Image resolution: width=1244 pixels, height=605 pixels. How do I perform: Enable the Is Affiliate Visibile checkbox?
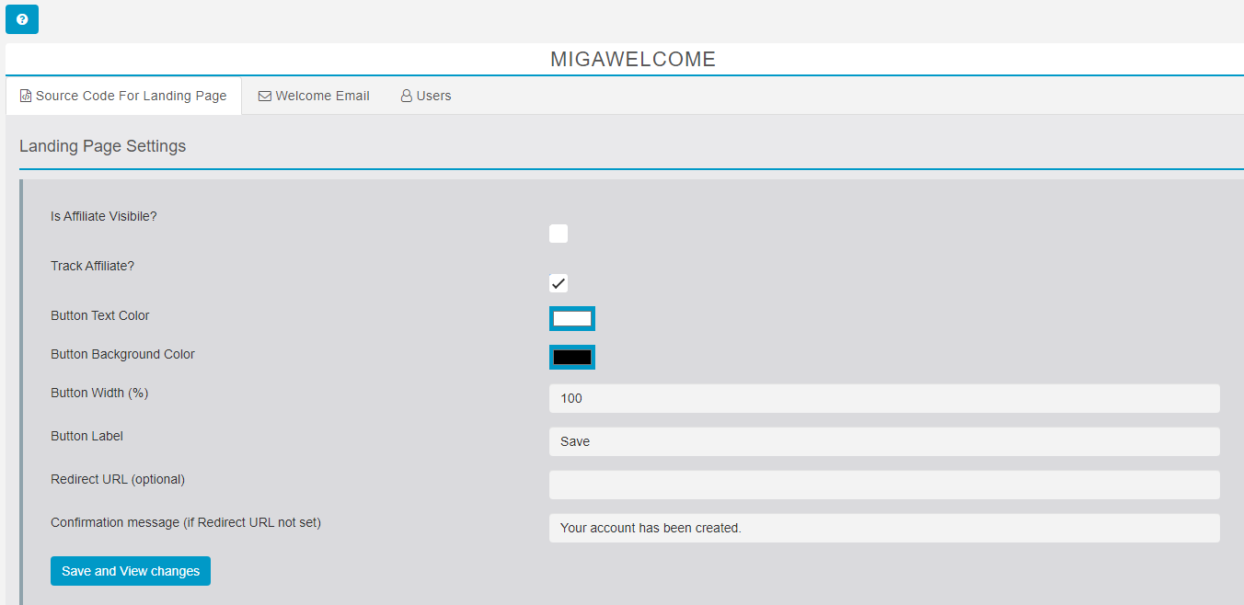[x=559, y=234]
